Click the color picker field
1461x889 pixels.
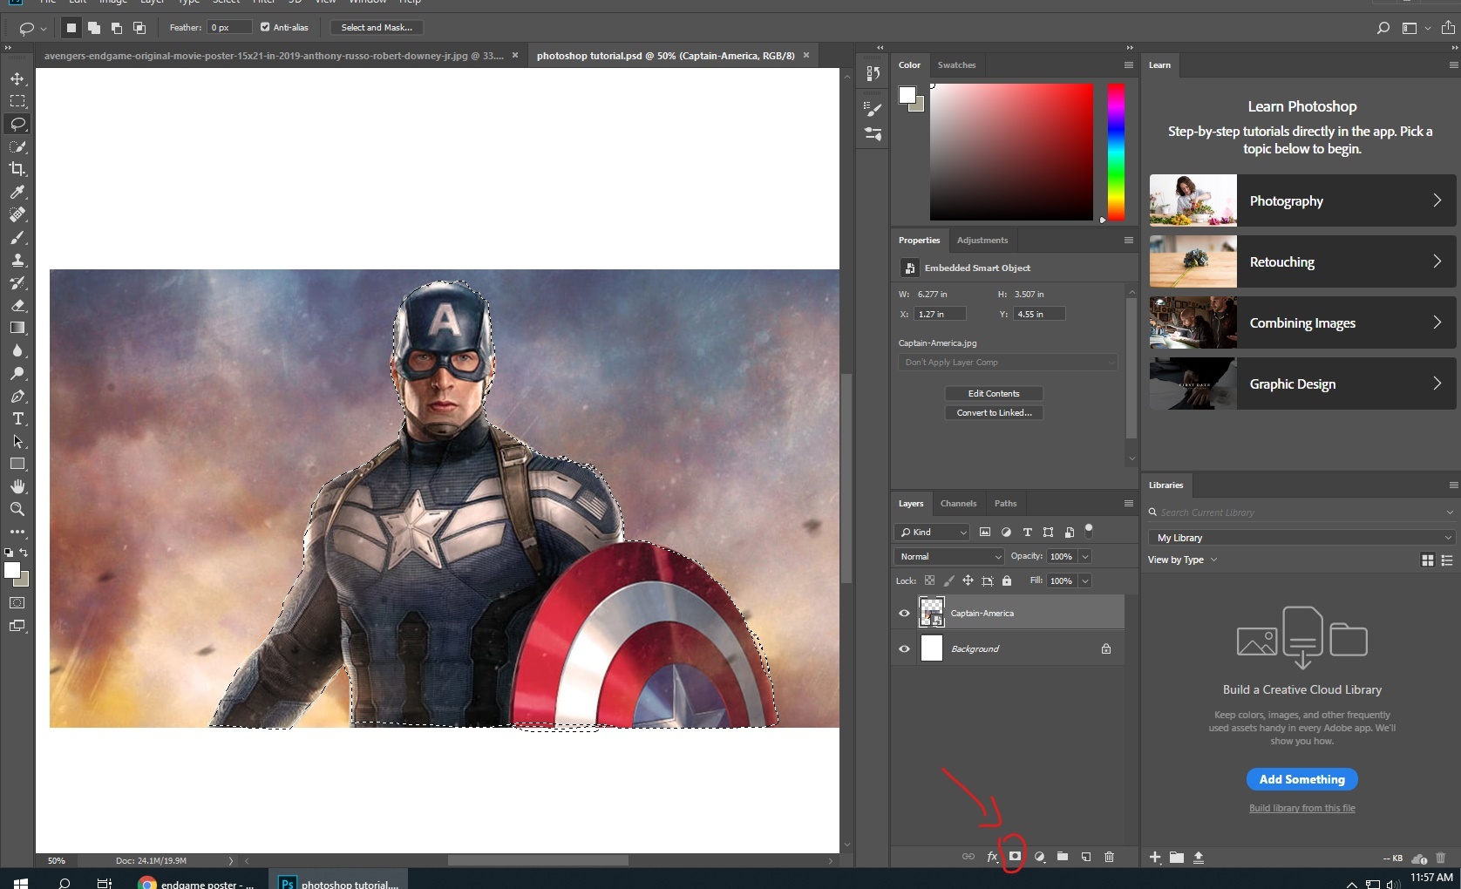click(x=1011, y=152)
